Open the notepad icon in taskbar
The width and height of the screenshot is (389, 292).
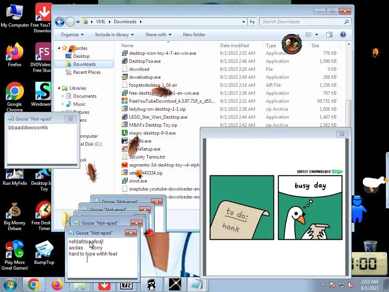(197, 284)
